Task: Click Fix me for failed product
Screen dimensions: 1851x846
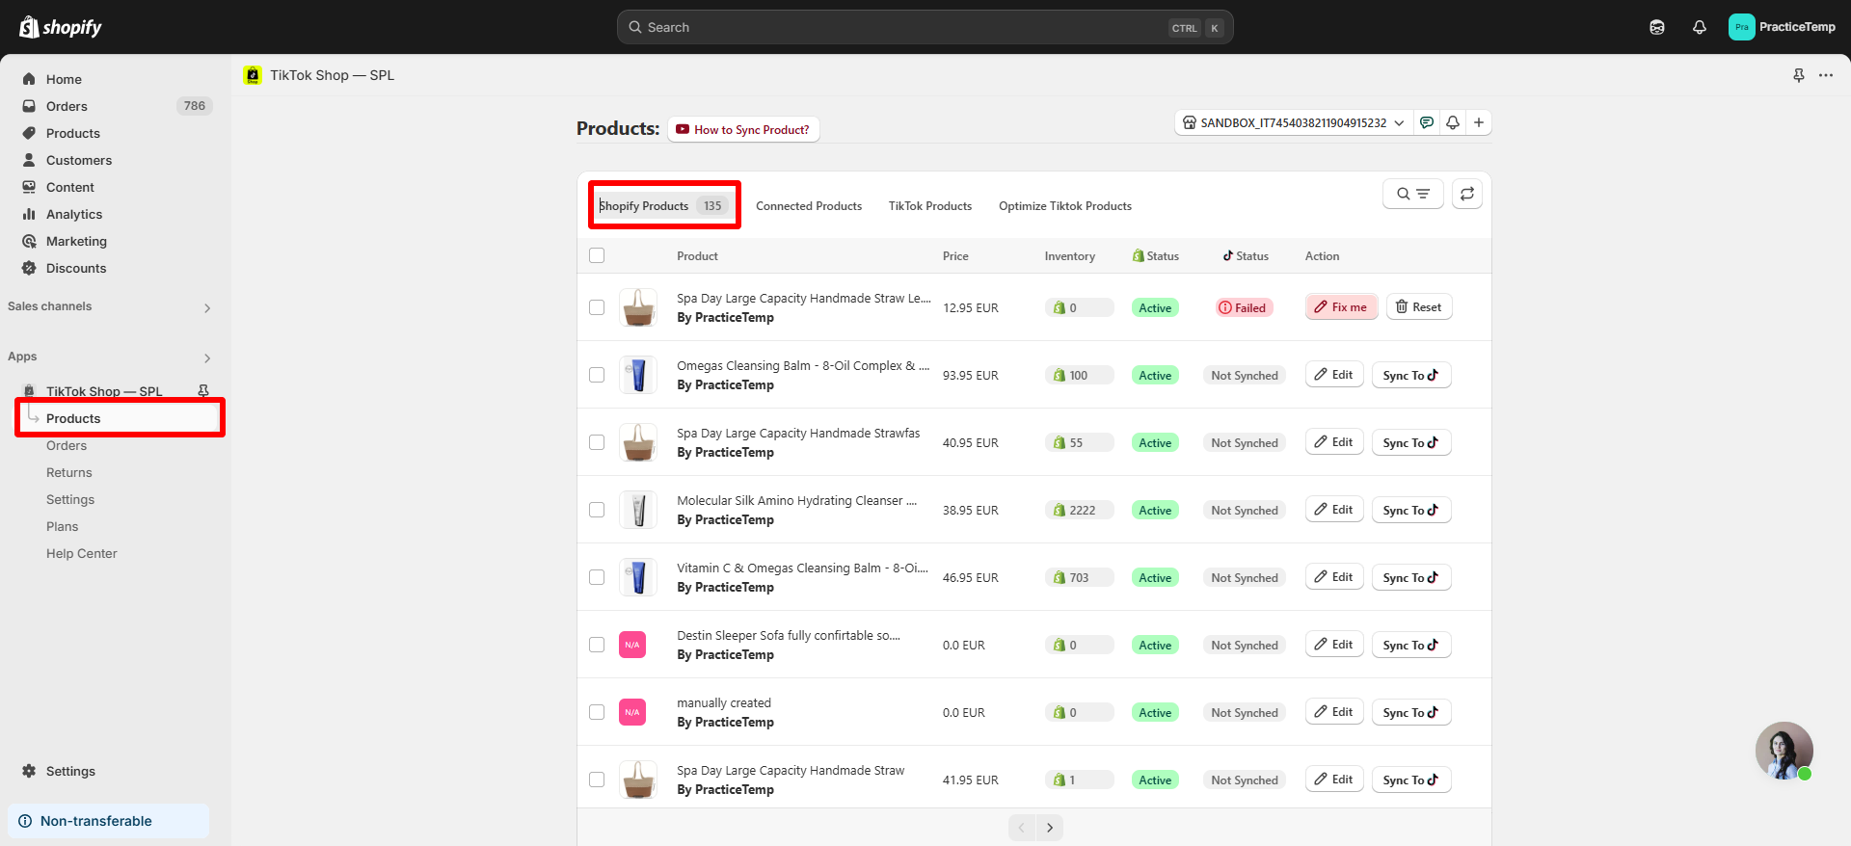Action: (x=1341, y=307)
